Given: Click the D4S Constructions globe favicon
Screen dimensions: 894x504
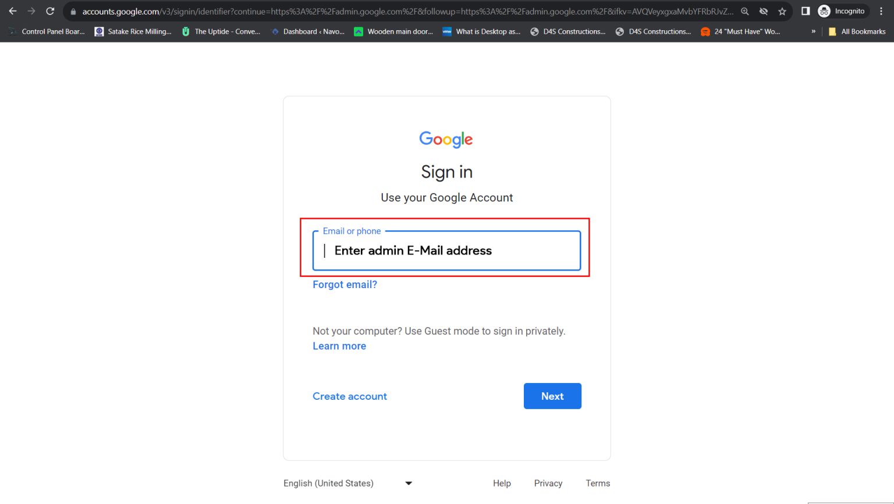Looking at the screenshot, I should click(534, 31).
